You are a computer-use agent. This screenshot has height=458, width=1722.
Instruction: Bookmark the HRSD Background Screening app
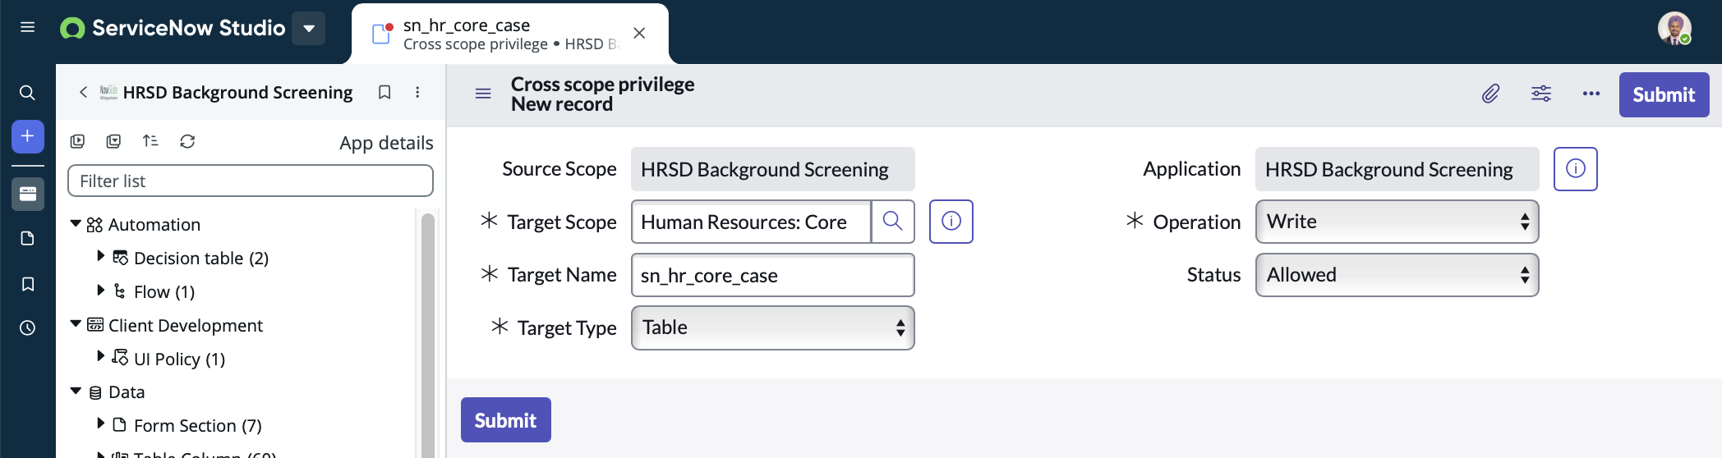click(384, 93)
